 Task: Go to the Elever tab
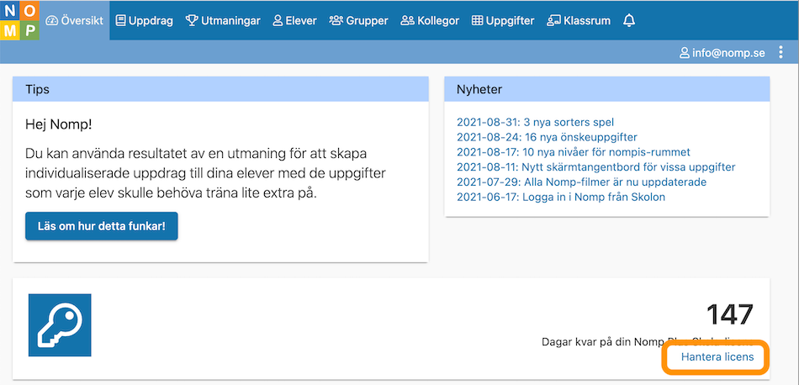click(x=294, y=21)
